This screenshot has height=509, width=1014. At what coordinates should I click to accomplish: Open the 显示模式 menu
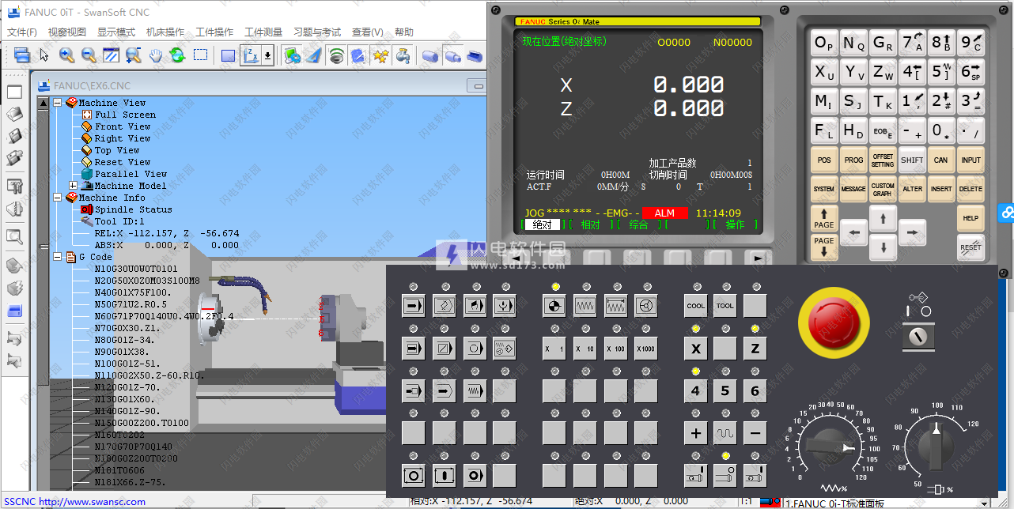[116, 32]
